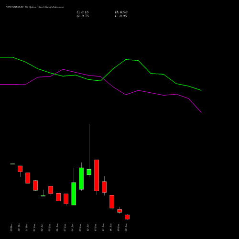Click the high value H: 0.90
This screenshot has height=239, width=239.
coord(121,12)
